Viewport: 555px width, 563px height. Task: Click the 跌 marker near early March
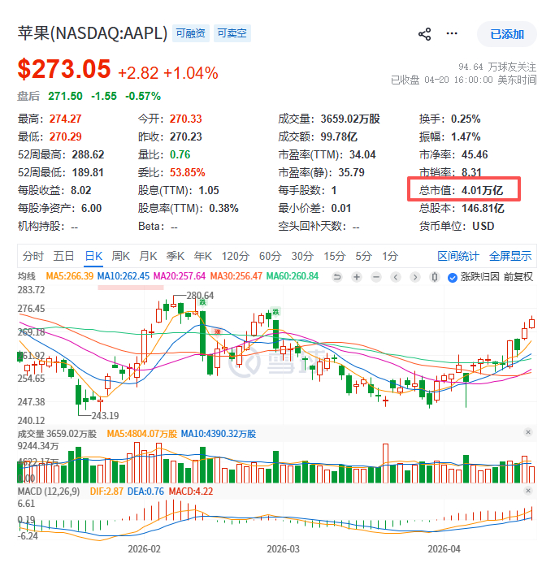pos(275,312)
